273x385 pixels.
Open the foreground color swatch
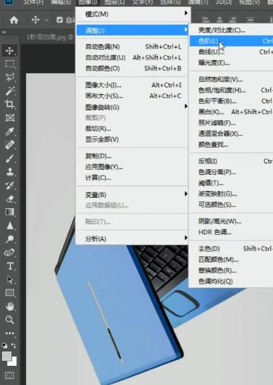point(6,356)
